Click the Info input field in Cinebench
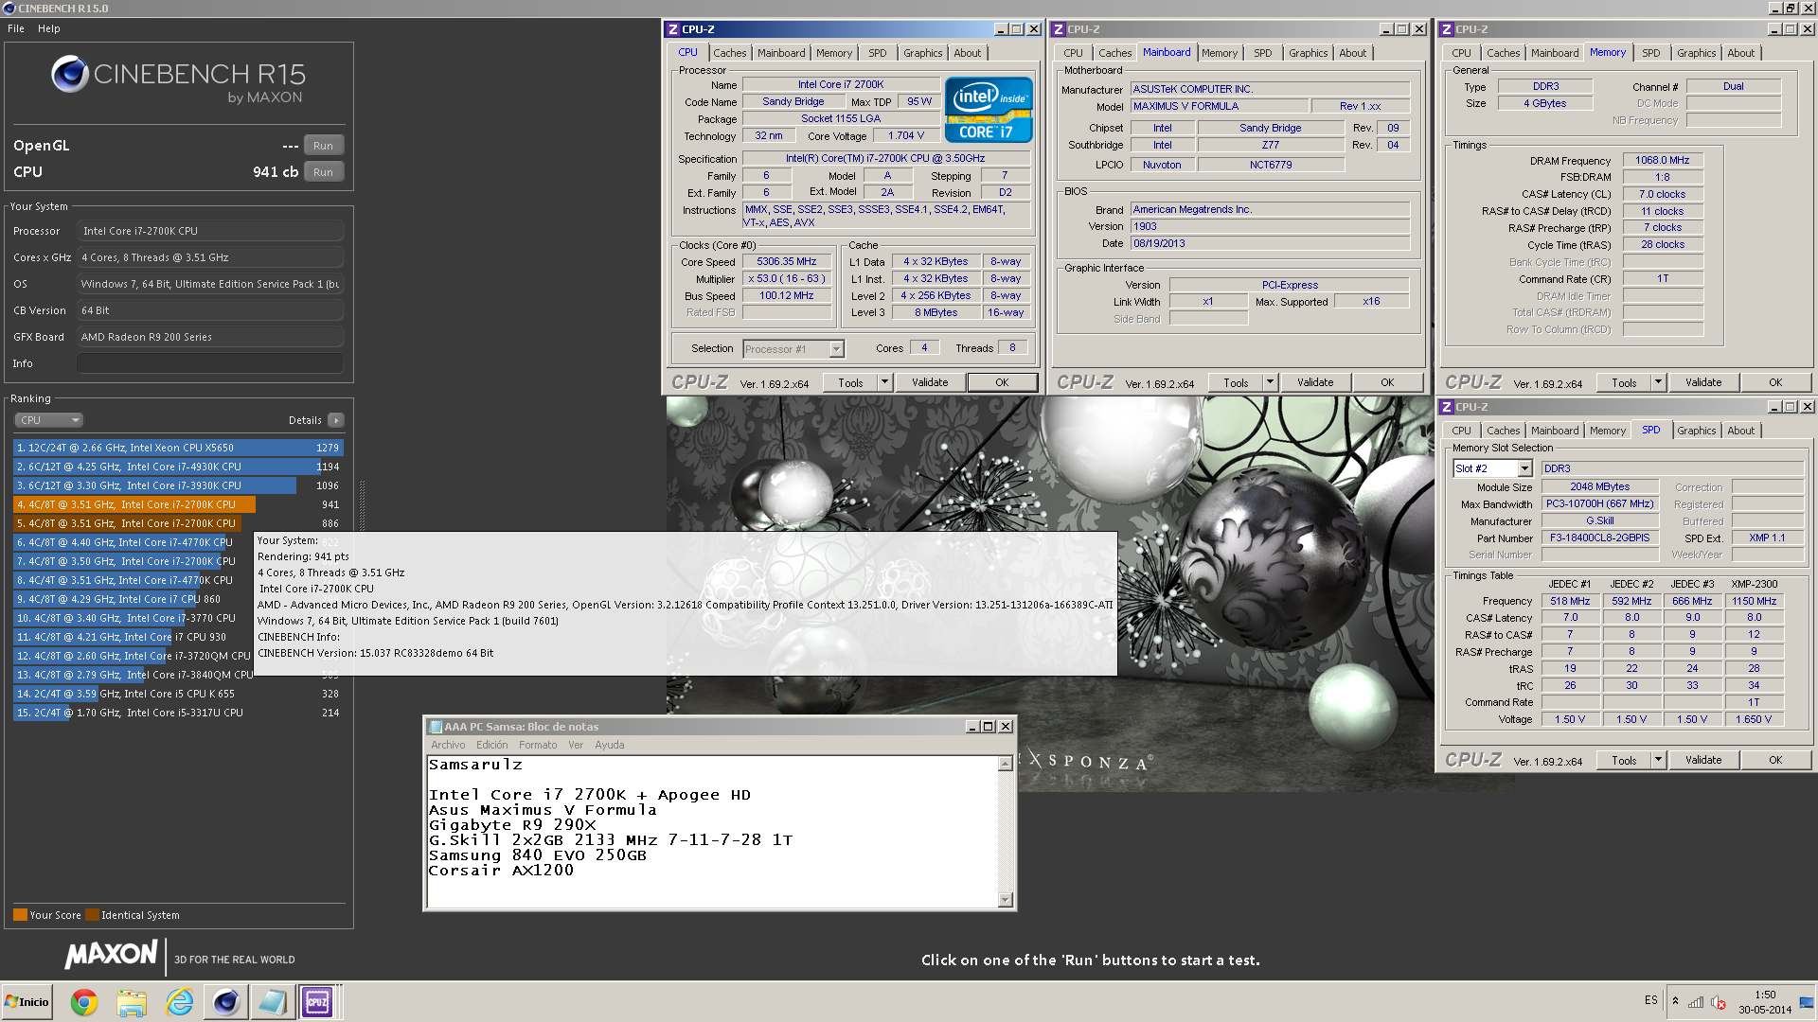 click(210, 363)
